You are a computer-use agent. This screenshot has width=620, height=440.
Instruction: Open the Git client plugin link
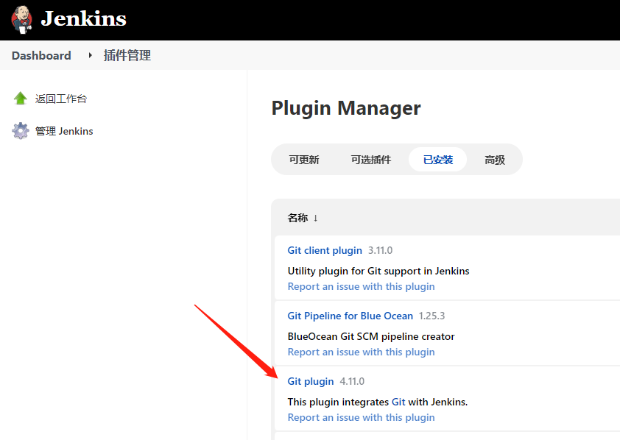(x=325, y=250)
